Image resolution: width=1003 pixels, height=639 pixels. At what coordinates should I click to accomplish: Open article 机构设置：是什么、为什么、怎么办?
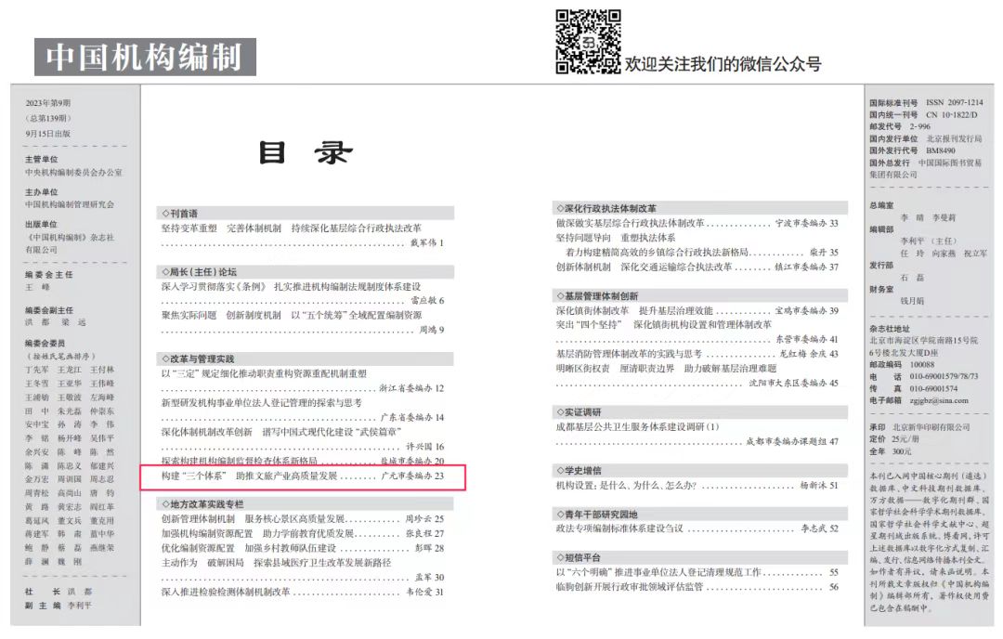point(626,486)
